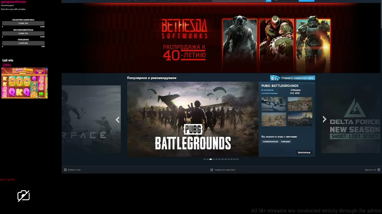382x214 pixels.
Task: Click the Fallout power armor art
Action: (x=313, y=45)
